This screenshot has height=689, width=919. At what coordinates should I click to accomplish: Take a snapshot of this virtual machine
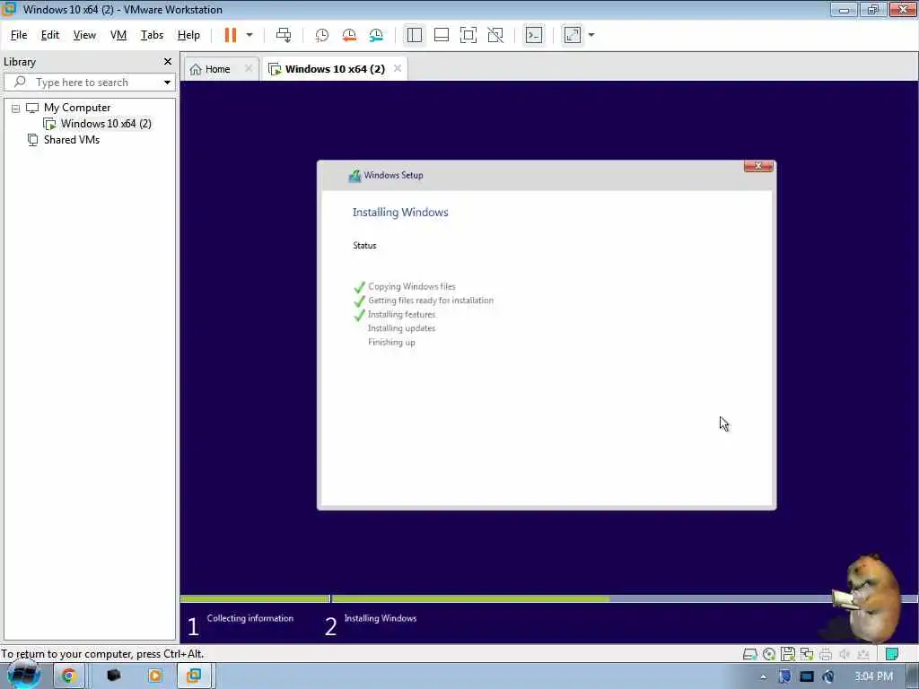tap(322, 35)
